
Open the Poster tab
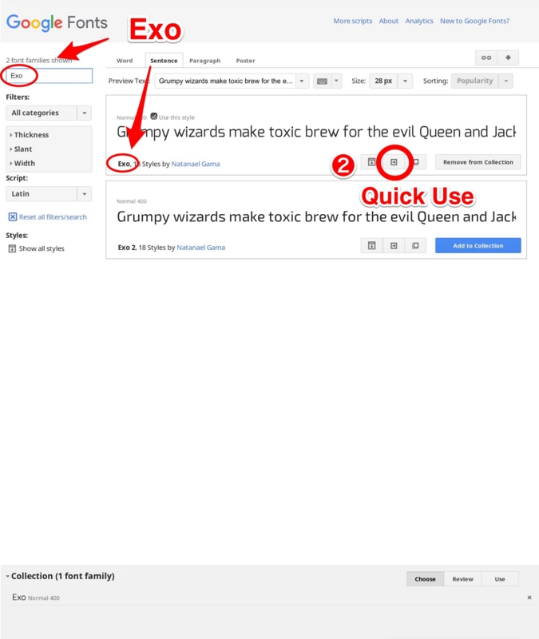(246, 61)
